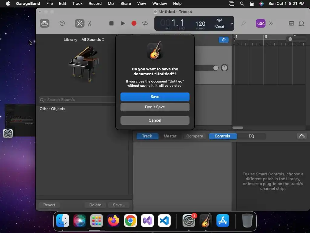310x233 pixels.
Task: Open the View menu
Action: [142, 4]
